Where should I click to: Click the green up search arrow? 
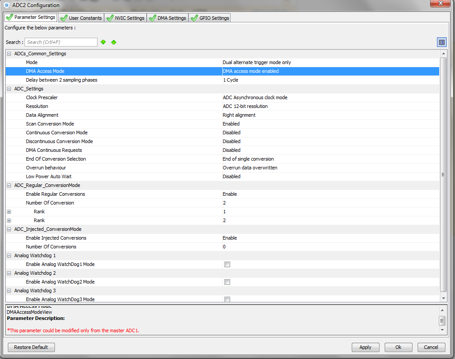tap(113, 42)
